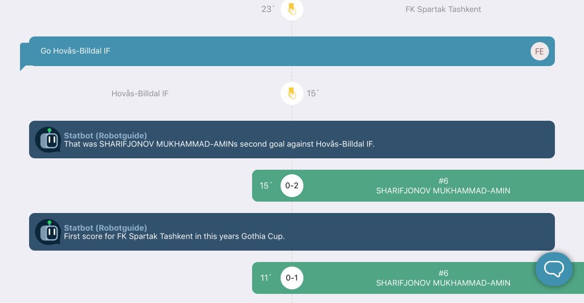Open Hovås-Billdal IF team label beside yellow card

point(140,93)
